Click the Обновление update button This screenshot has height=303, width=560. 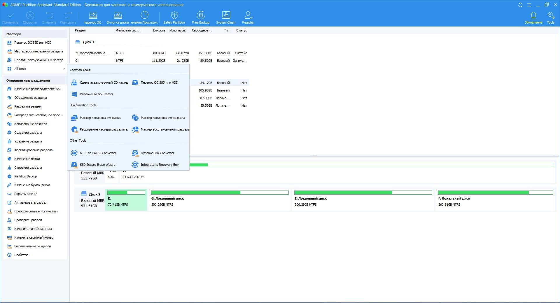(x=533, y=17)
